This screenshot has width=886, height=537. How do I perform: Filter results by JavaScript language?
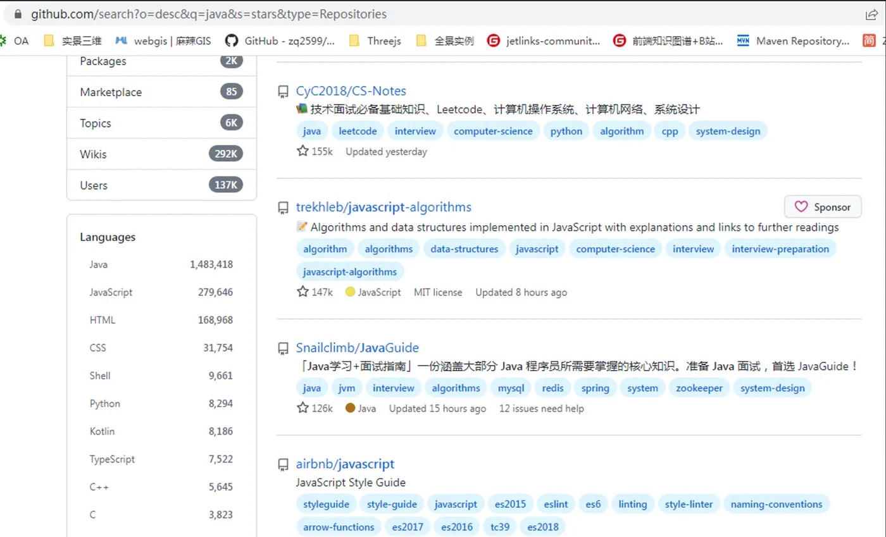coord(161,292)
